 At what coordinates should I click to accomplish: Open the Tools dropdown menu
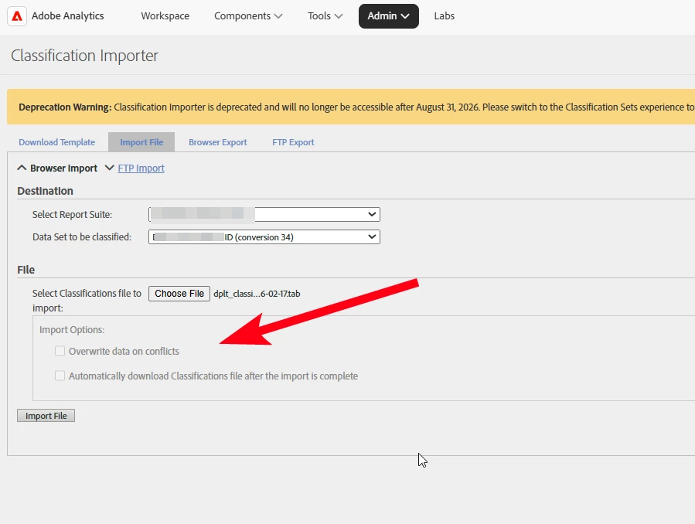point(325,16)
